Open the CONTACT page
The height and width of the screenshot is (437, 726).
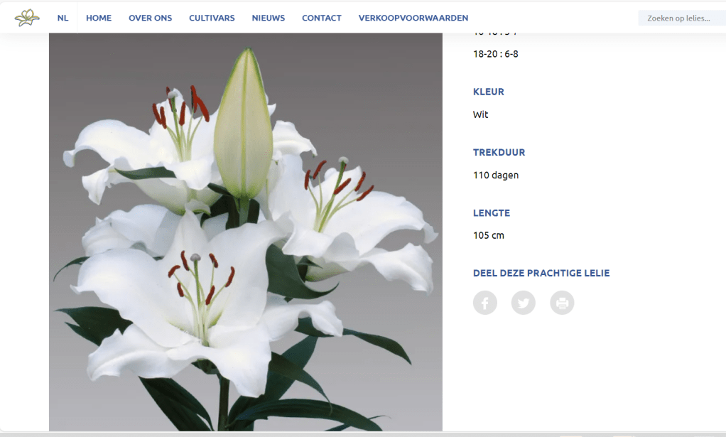pyautogui.click(x=322, y=18)
